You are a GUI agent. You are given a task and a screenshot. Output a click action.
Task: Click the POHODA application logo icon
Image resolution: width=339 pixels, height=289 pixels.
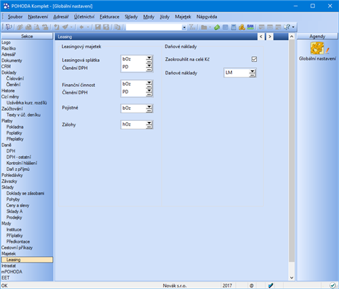[6, 6]
